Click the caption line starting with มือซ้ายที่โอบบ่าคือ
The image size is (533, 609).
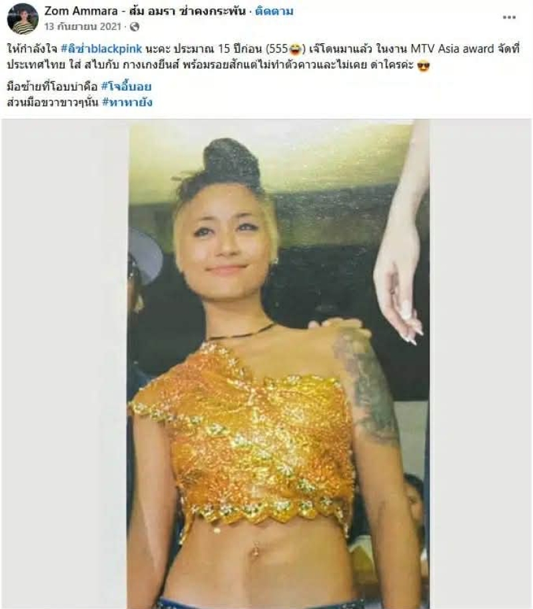tap(79, 87)
